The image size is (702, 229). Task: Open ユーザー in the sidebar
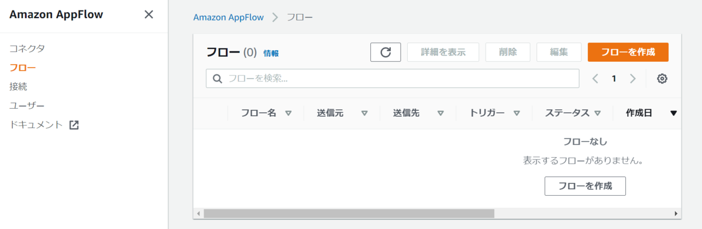27,105
